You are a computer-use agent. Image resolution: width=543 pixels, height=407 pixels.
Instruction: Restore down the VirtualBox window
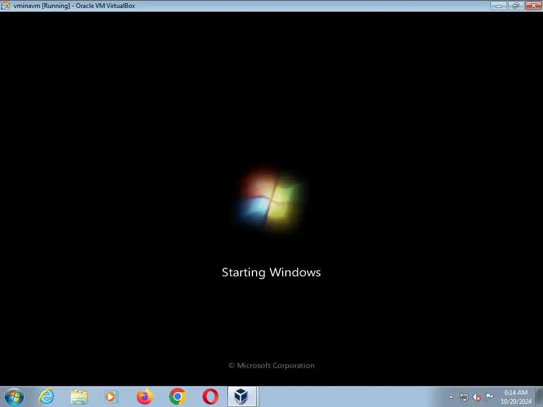(x=515, y=5)
